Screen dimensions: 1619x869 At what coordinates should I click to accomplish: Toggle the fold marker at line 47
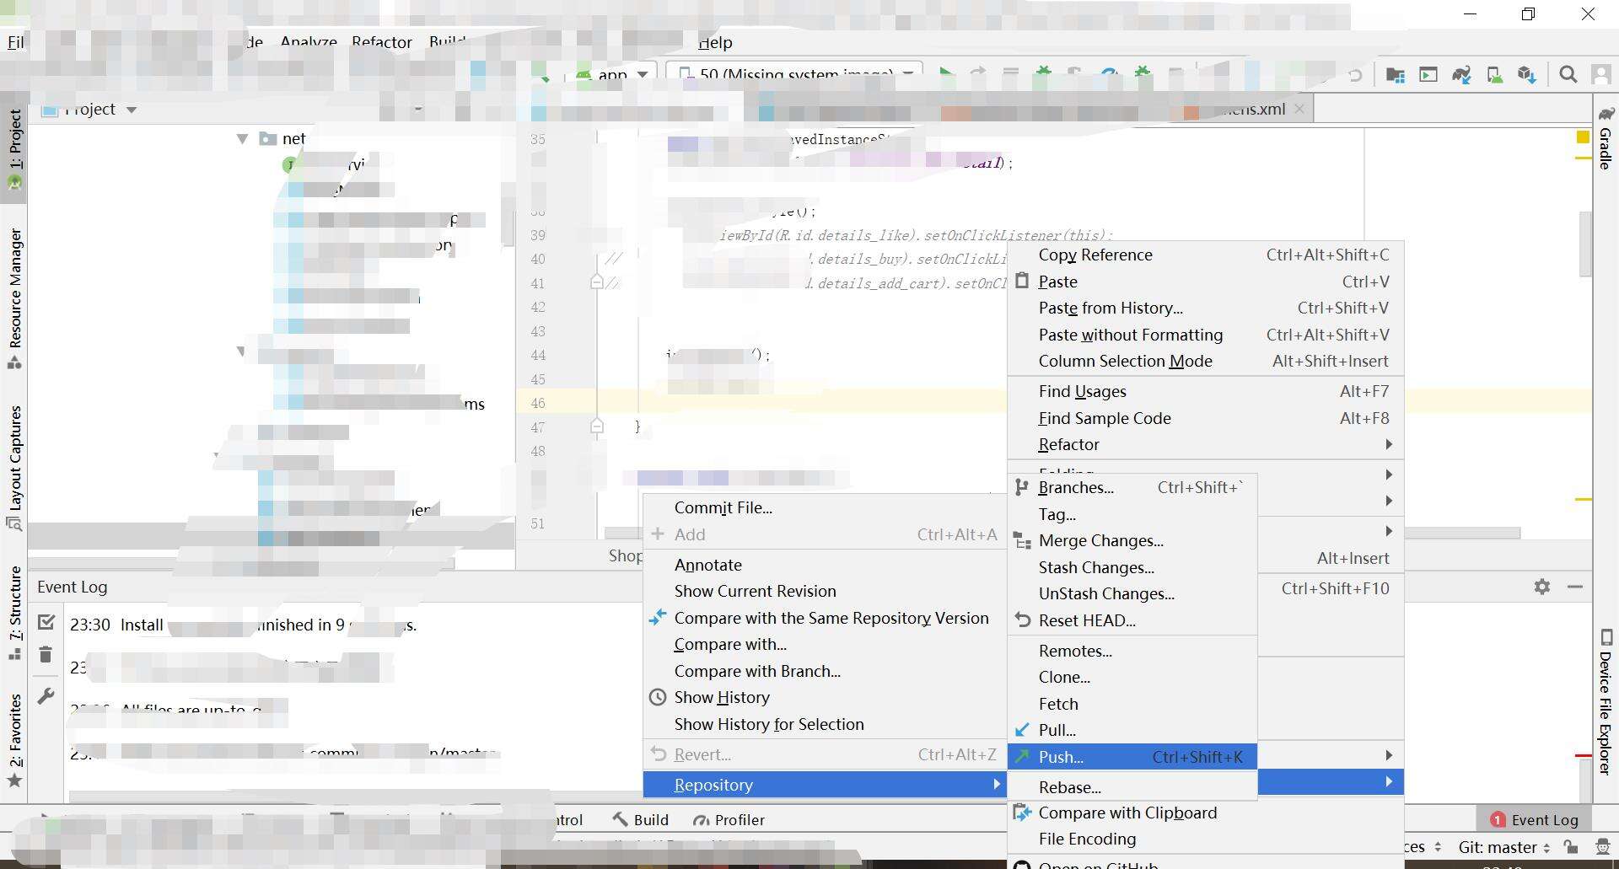click(597, 426)
